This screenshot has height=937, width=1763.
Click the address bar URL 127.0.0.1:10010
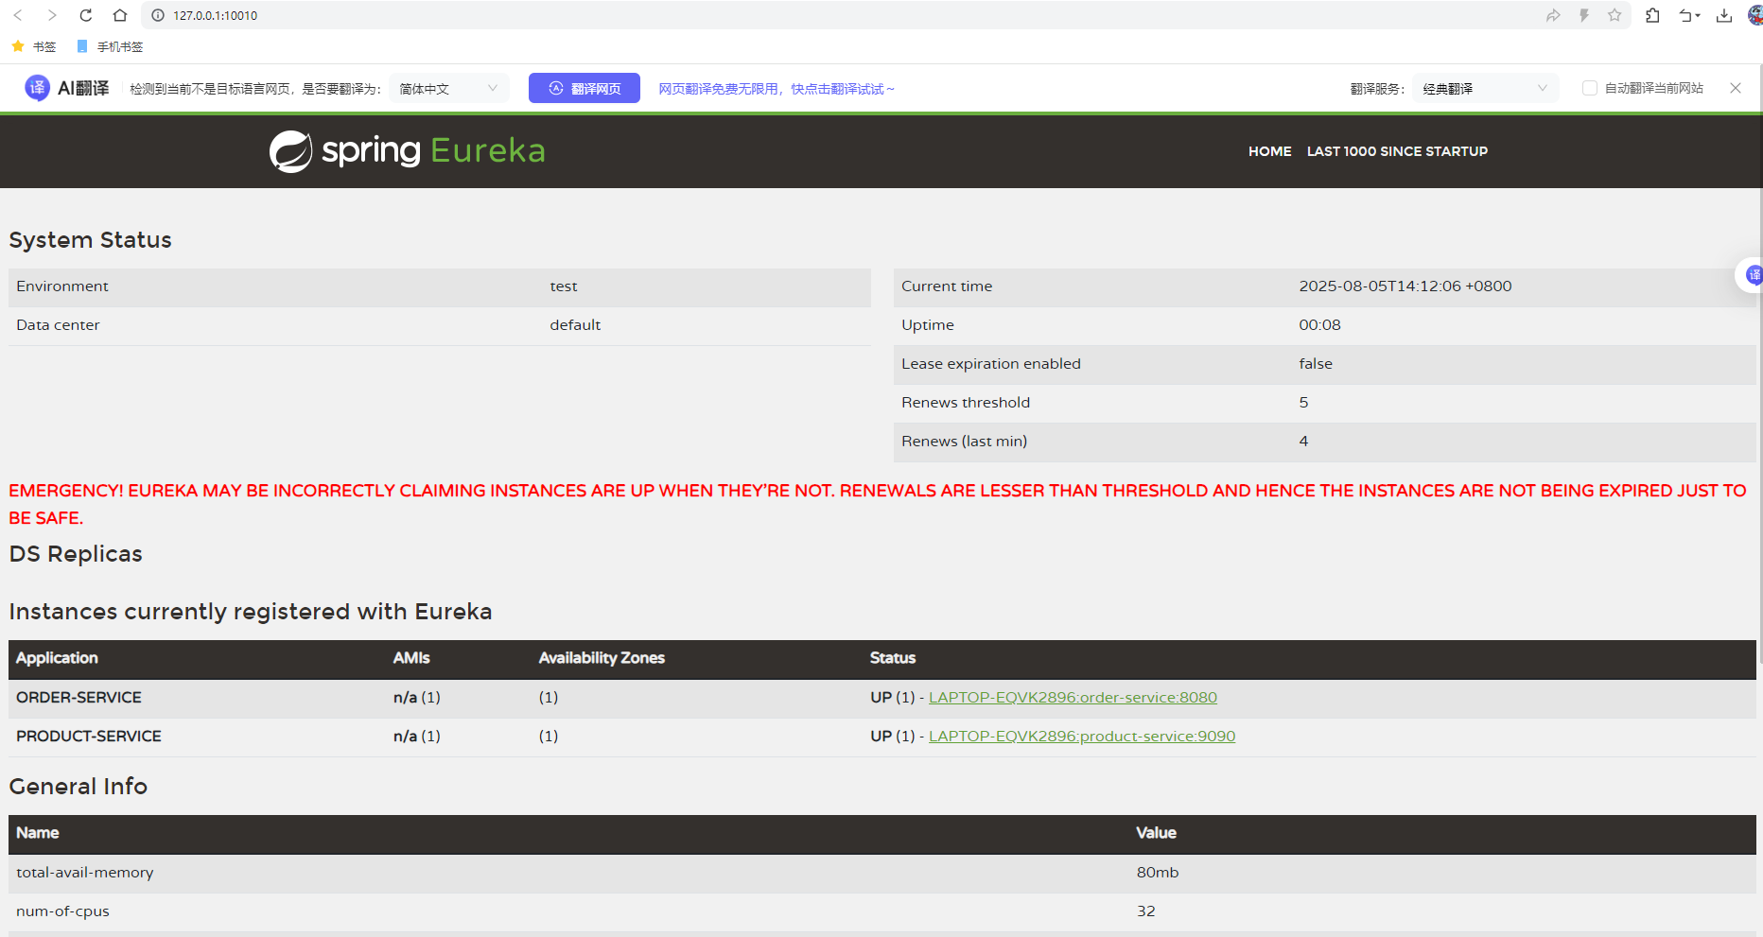pos(216,15)
